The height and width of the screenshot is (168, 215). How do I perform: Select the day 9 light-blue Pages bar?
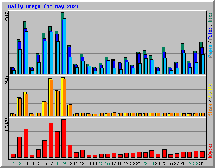click(64, 46)
